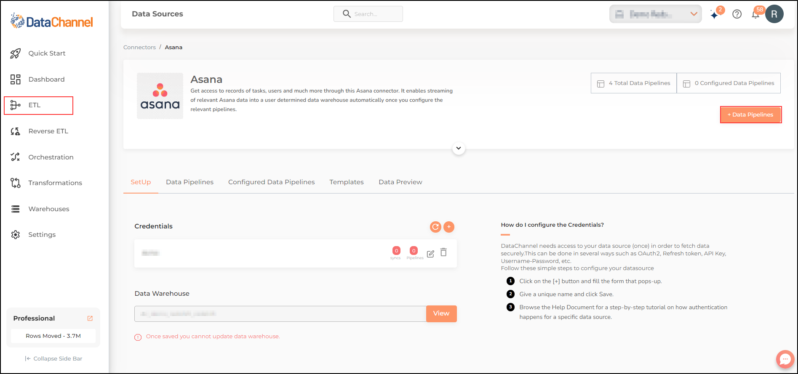
Task: Click the DataChannel logo
Action: [51, 21]
